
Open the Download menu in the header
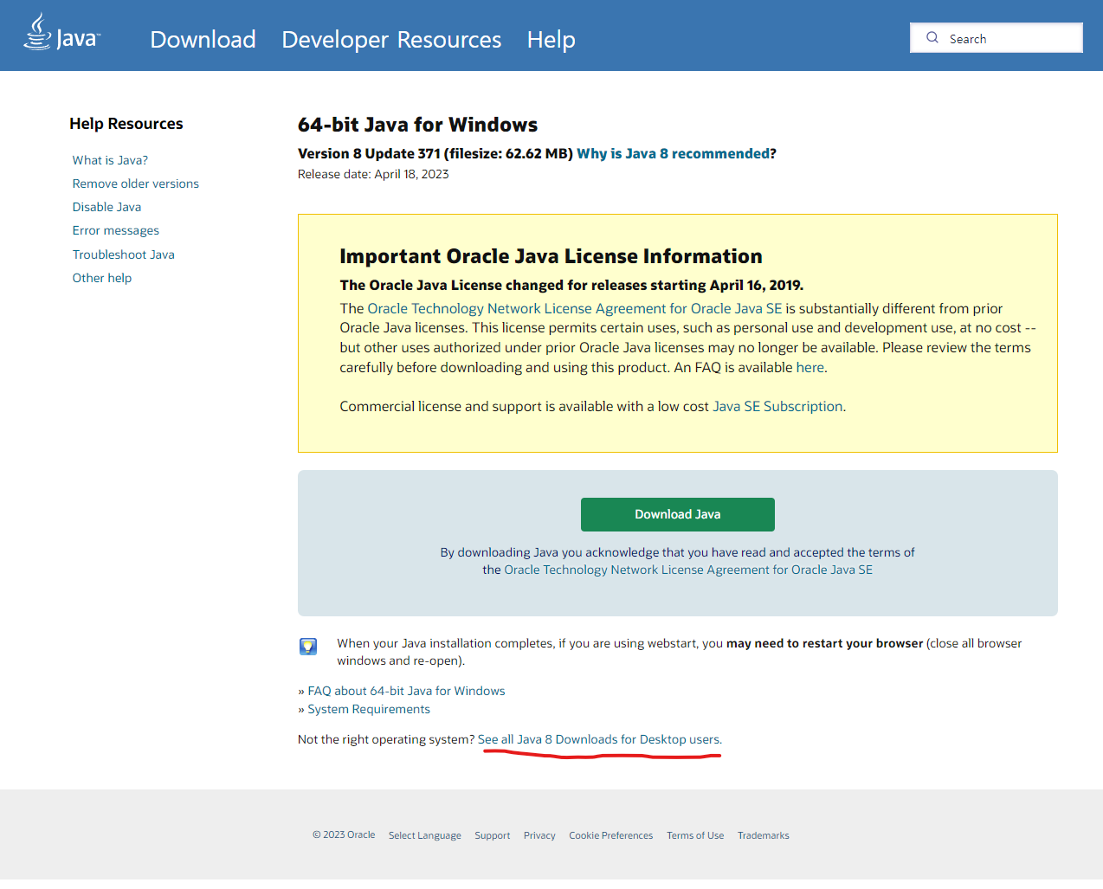(x=203, y=40)
